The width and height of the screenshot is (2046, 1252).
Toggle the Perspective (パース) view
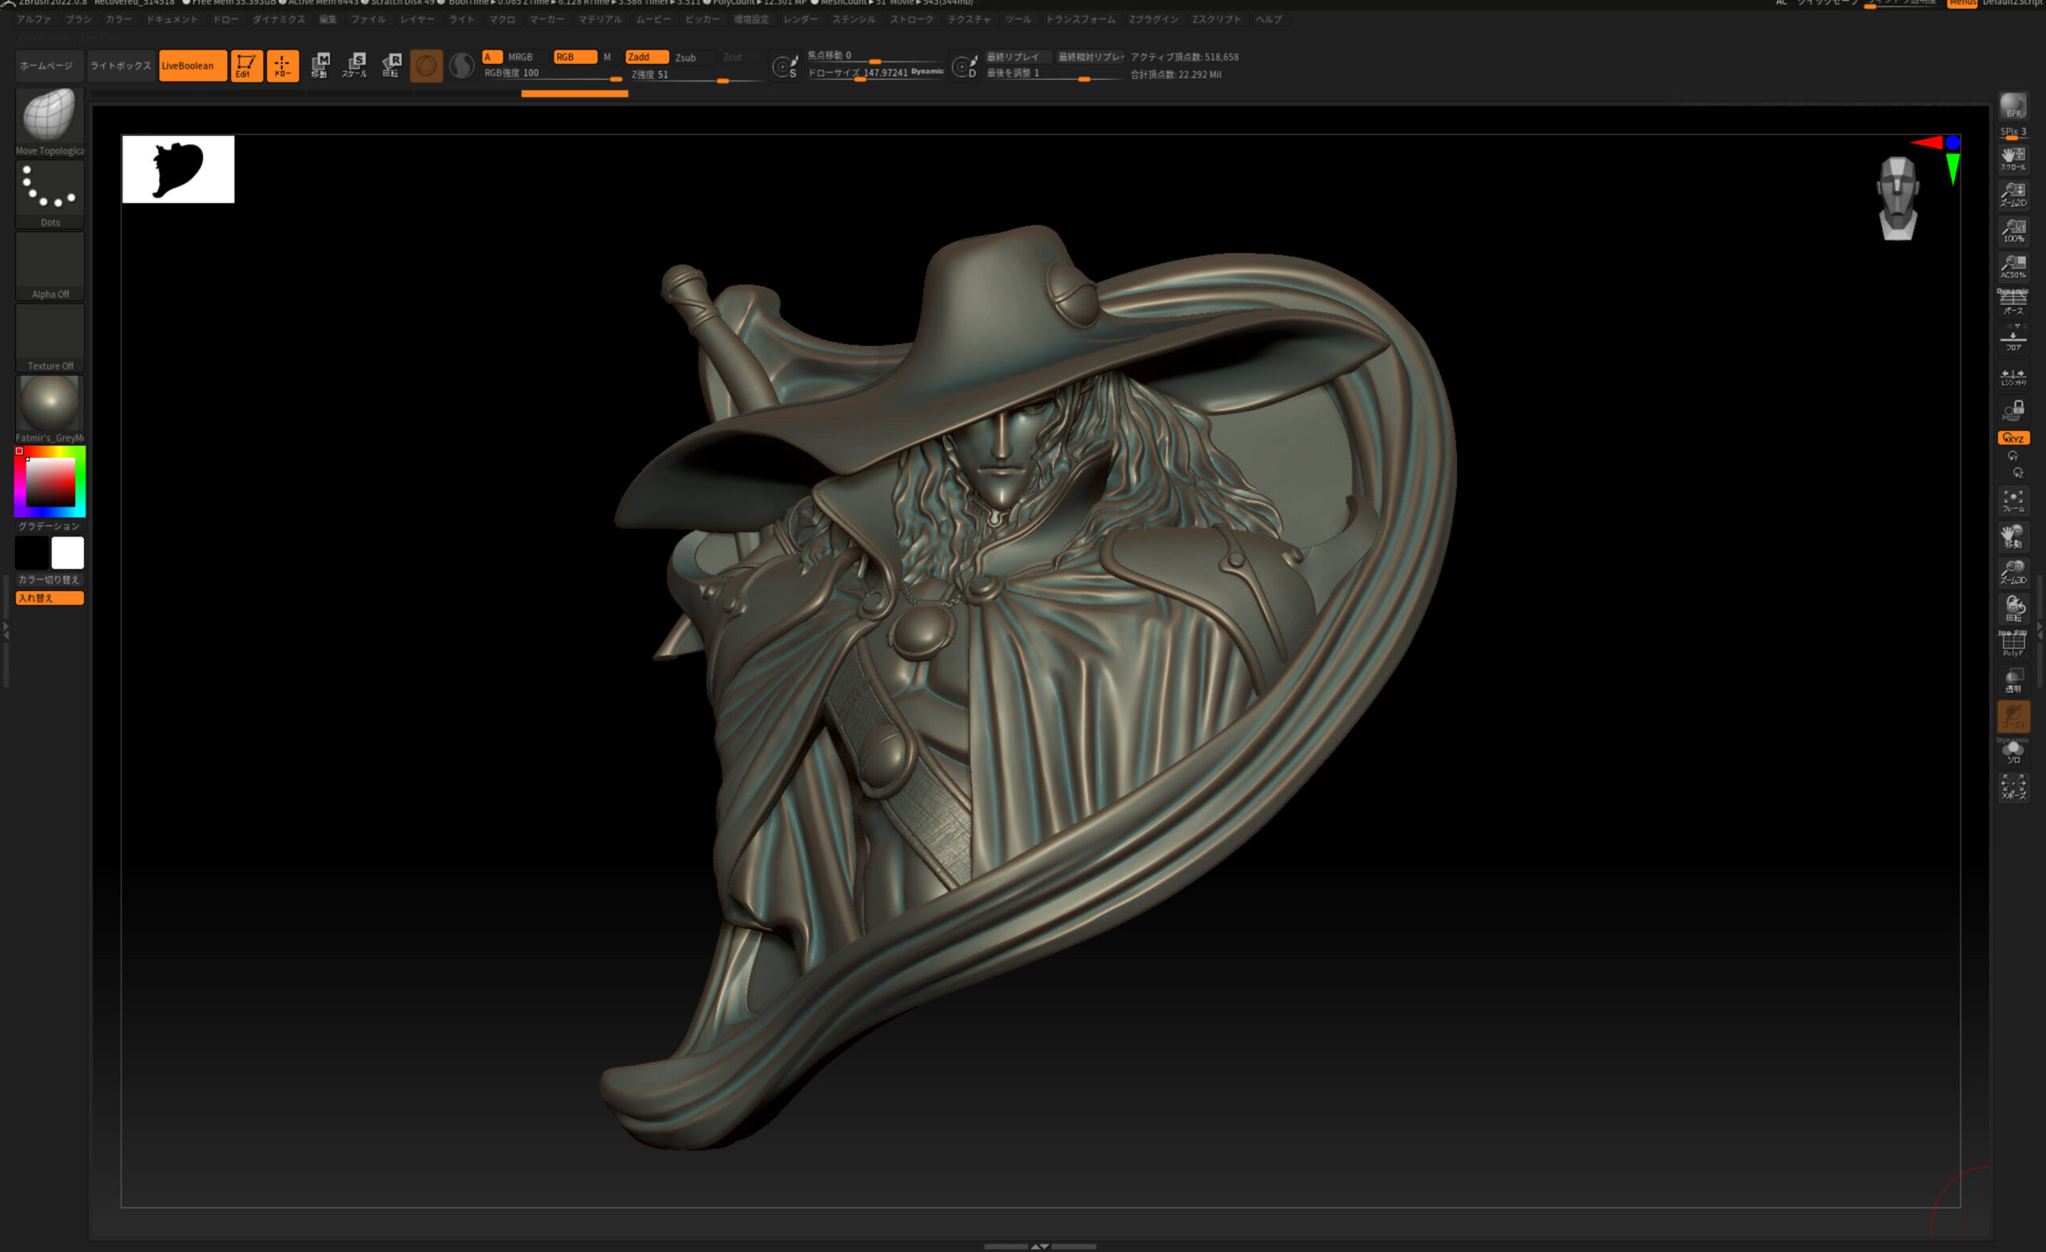point(2012,301)
